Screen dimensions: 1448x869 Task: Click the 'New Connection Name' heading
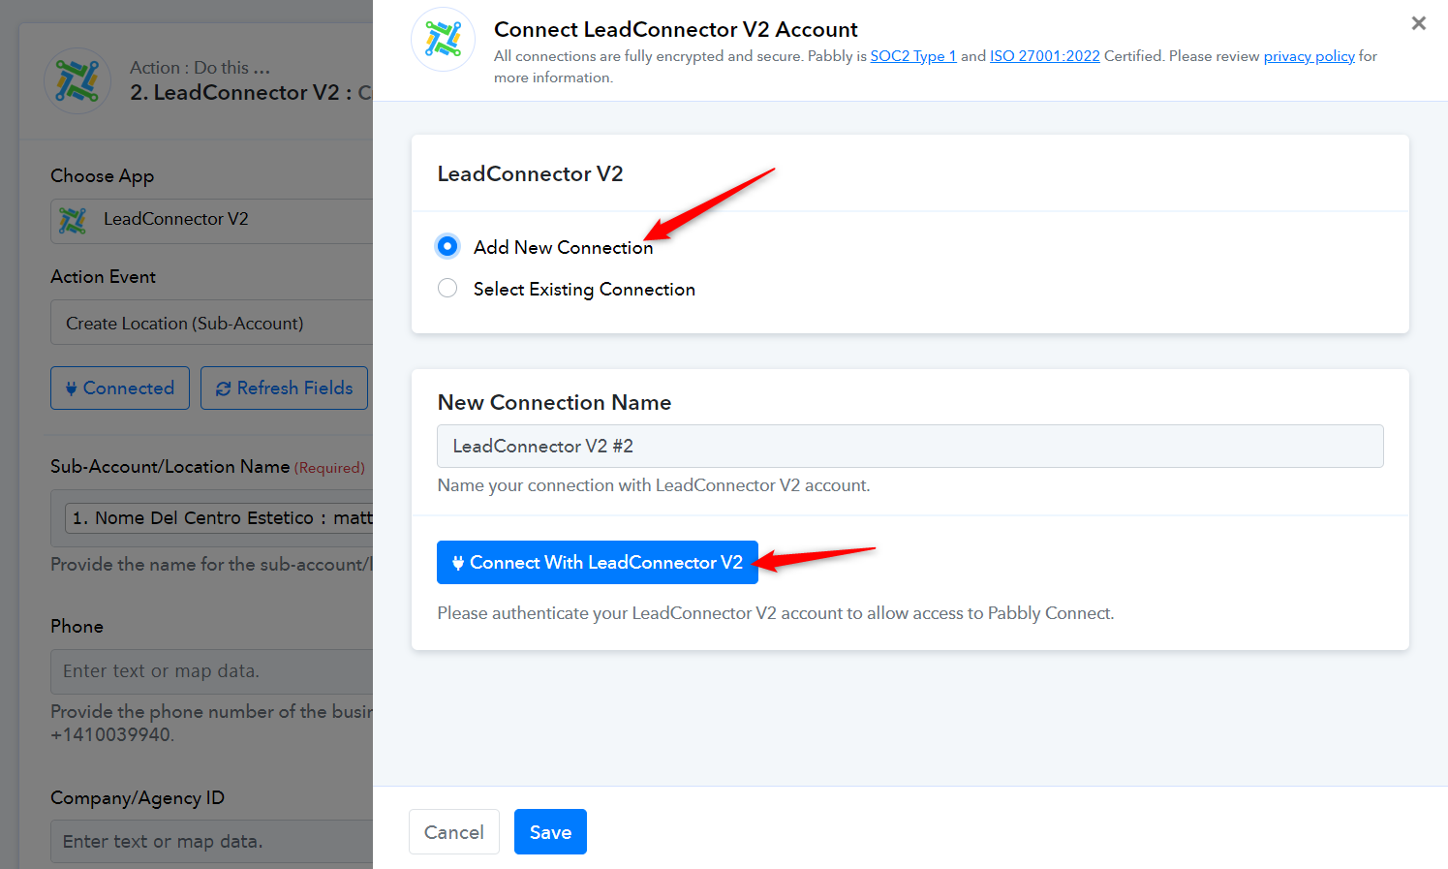click(554, 402)
